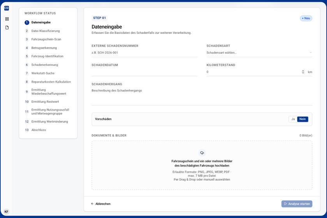Set Vorschäden to Ja
Viewport: 327px width, 218px height.
(293, 119)
